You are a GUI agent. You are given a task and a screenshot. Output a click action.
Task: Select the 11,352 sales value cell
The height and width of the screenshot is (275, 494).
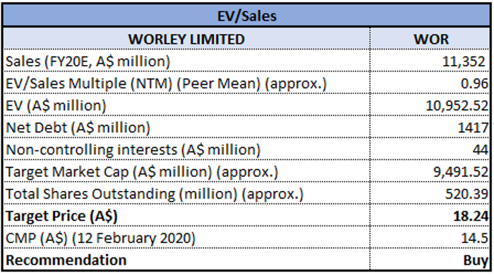point(430,61)
